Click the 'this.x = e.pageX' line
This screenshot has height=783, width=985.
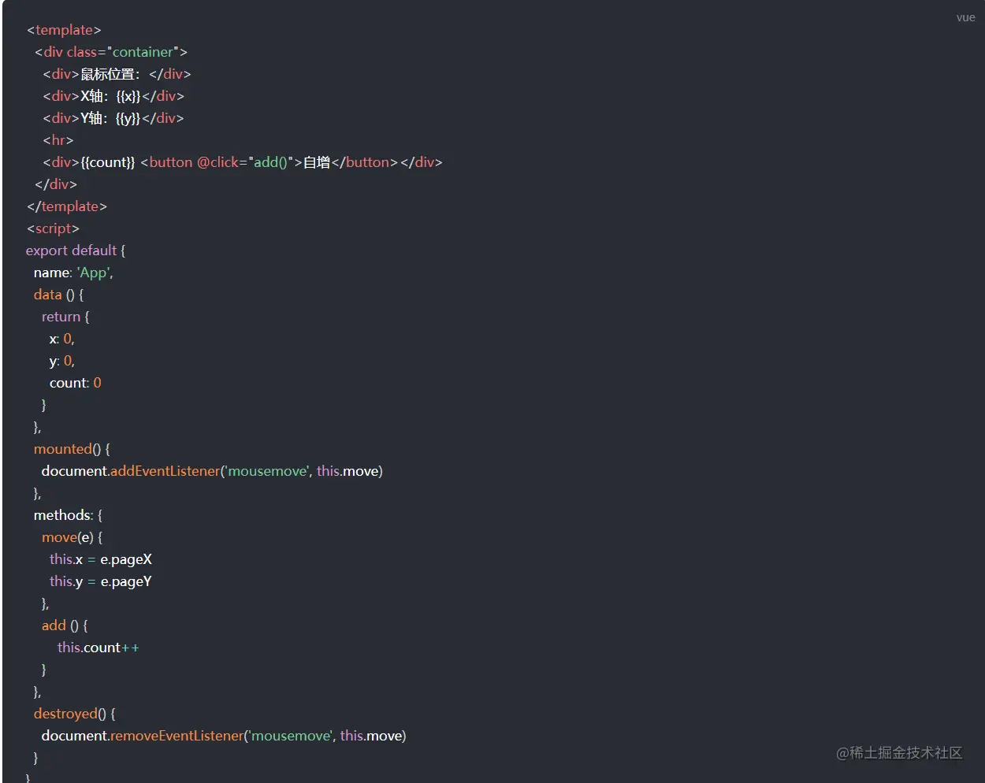(101, 559)
